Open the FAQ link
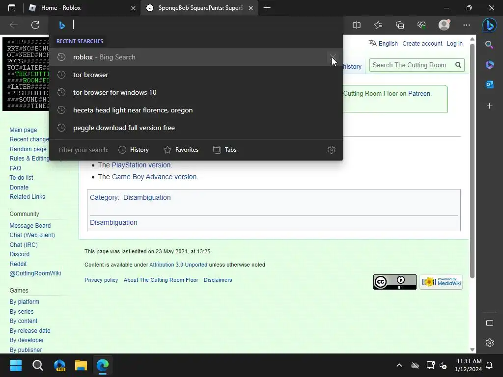Screen dimensions: 503x377 pyautogui.click(x=15, y=168)
